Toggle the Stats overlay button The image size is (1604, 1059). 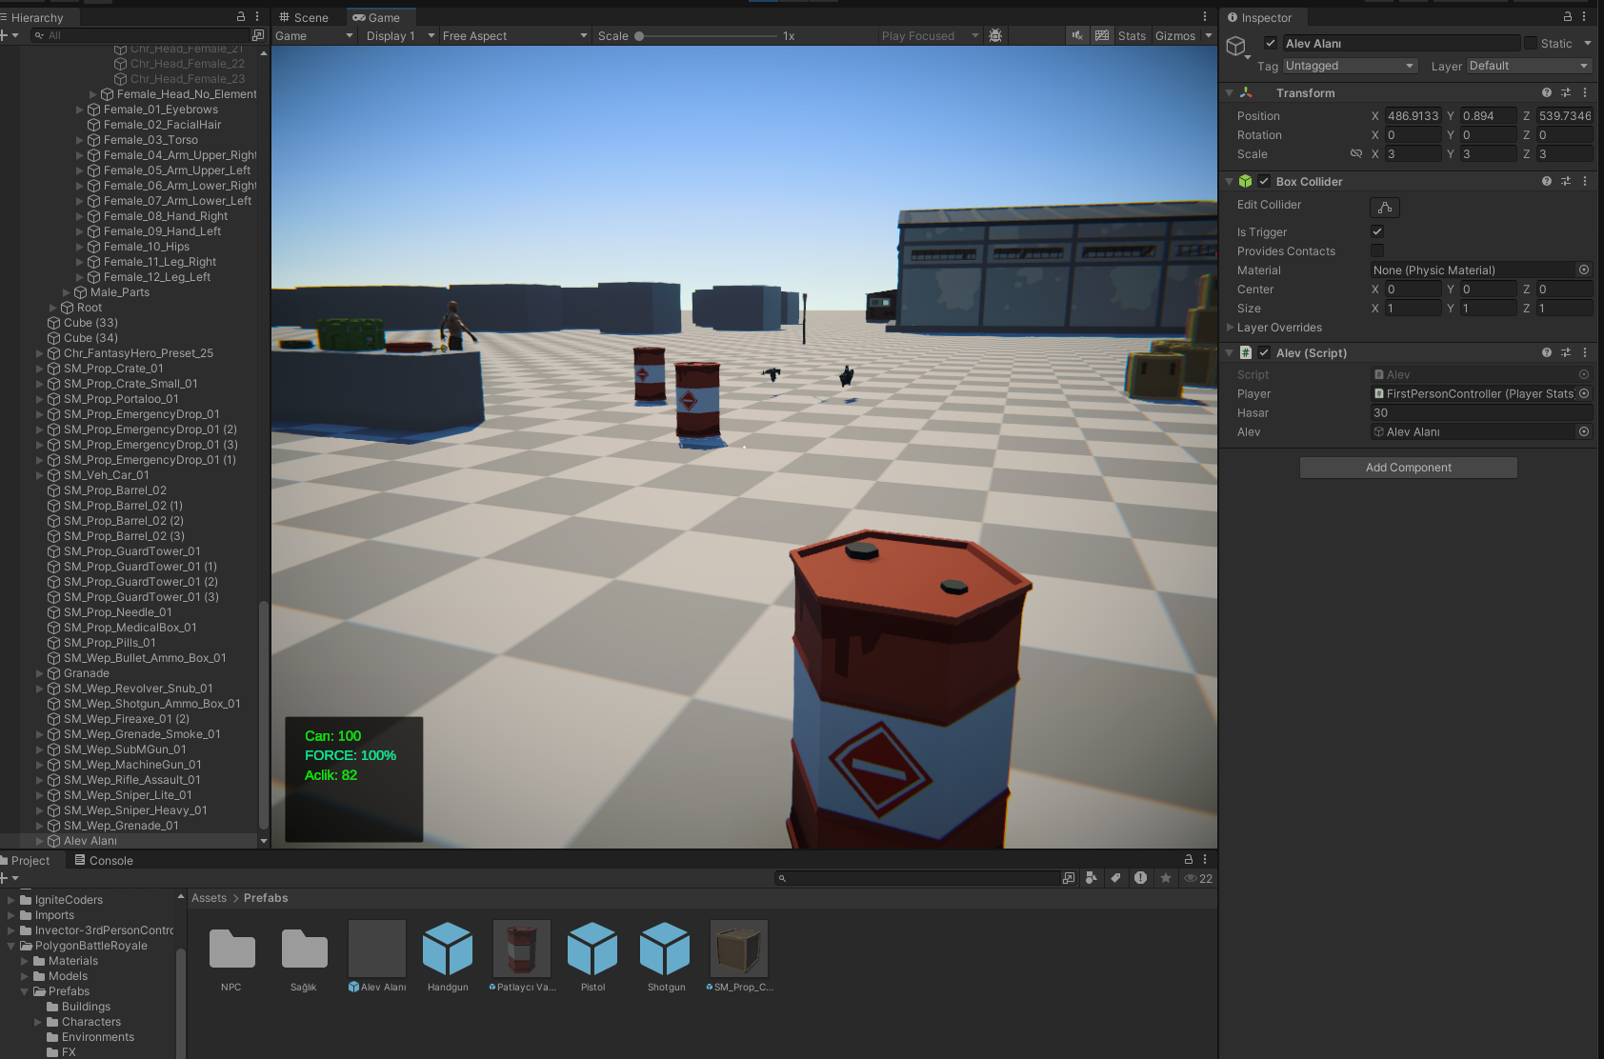[x=1132, y=36]
